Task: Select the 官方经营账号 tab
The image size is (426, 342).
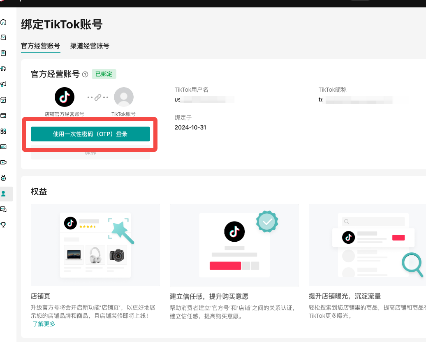Action: pos(41,46)
